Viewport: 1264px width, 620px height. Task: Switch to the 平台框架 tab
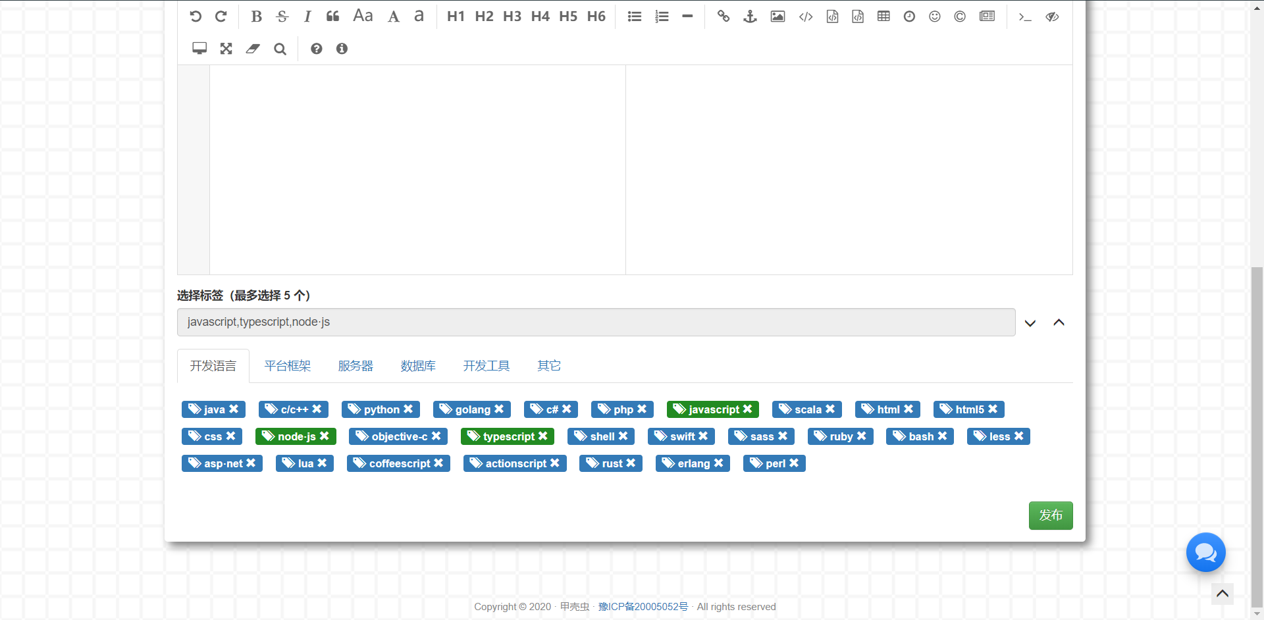click(288, 366)
